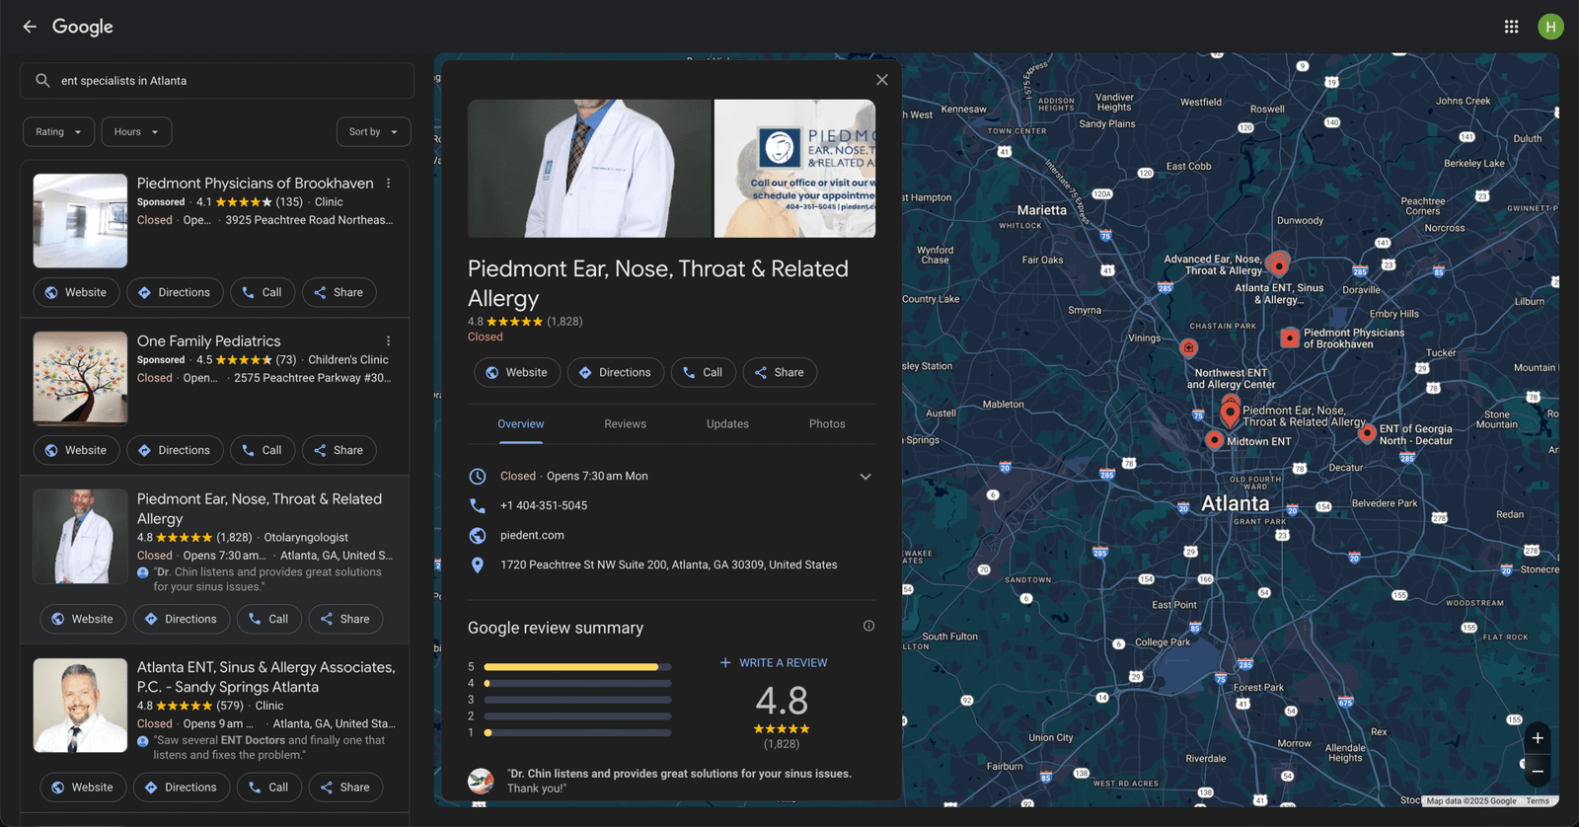Screen dimensions: 1579x827
Task: Click the search field with ent specialists in Atlanta
Action: [x=217, y=81]
